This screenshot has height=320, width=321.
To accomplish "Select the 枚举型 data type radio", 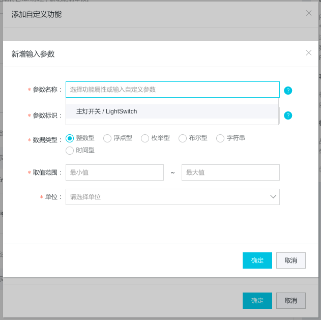I will point(145,138).
